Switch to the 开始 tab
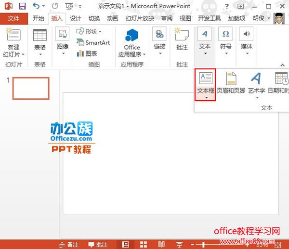Image resolution: width=289 pixels, height=249 pixels. pos(39,18)
